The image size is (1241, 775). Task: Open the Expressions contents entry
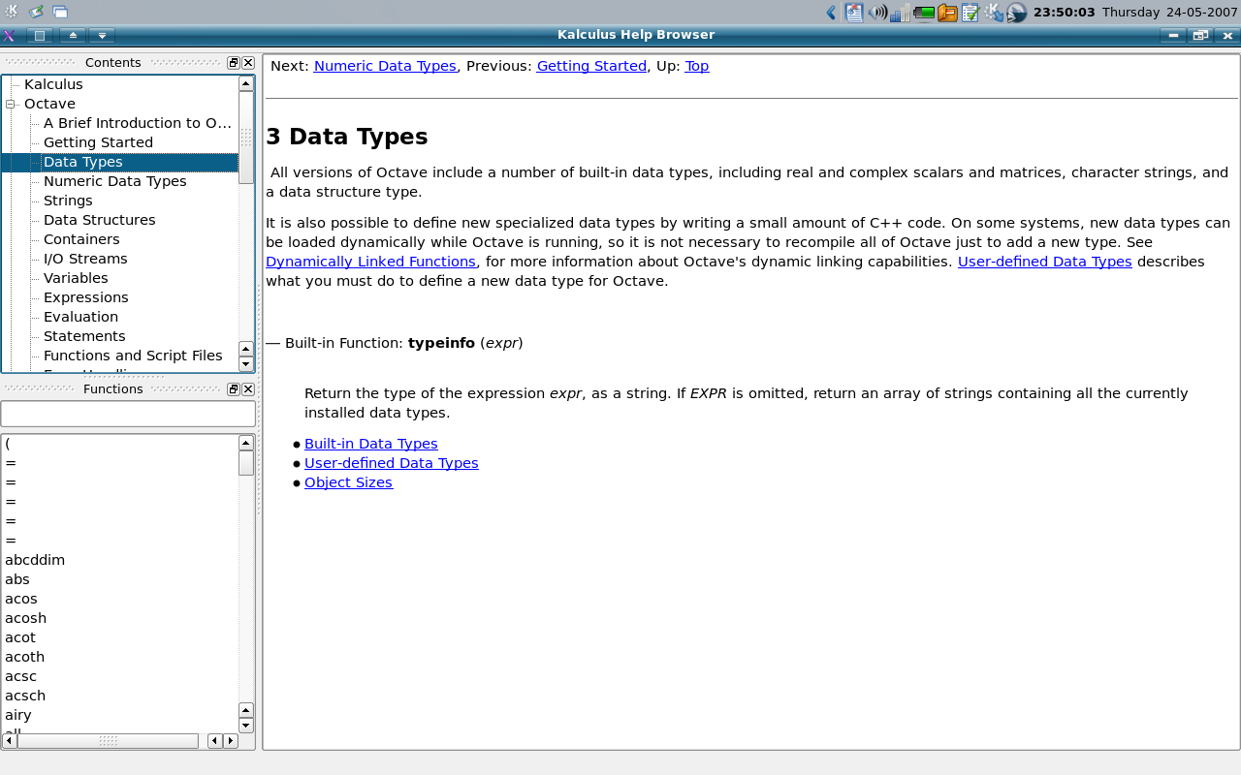85,297
